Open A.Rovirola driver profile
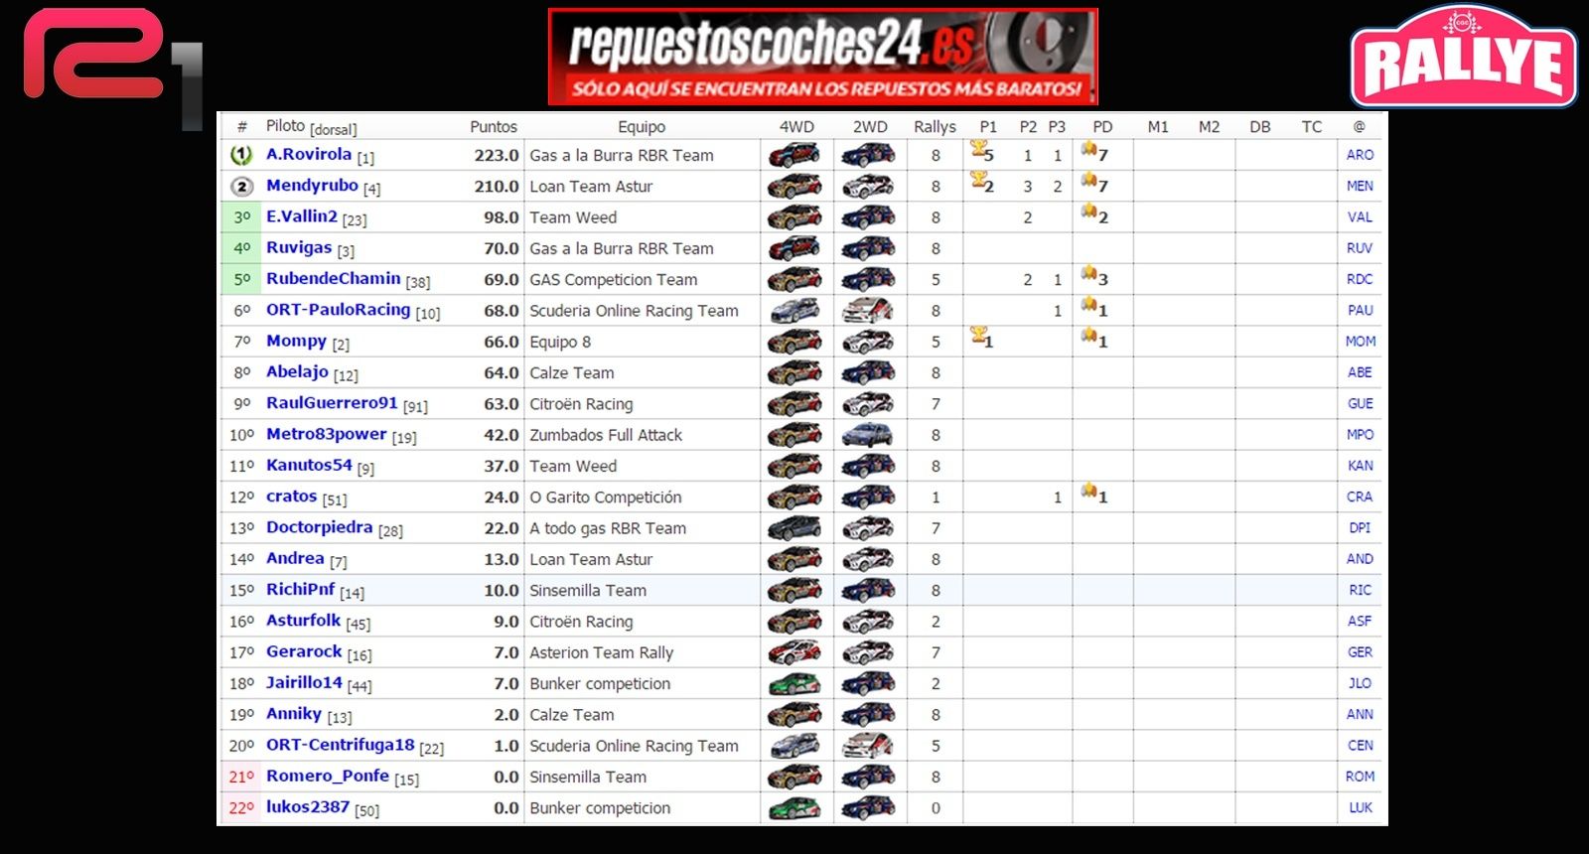The width and height of the screenshot is (1589, 854). click(309, 154)
